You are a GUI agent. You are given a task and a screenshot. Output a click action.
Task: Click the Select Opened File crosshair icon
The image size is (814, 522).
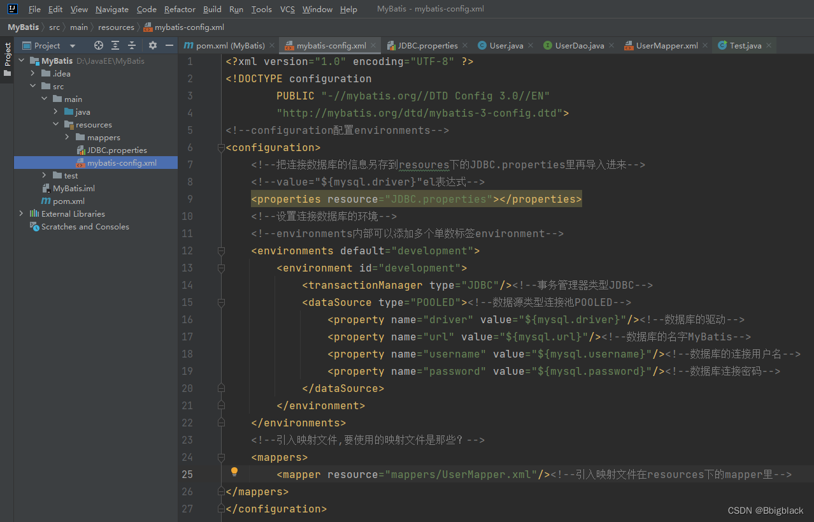pyautogui.click(x=98, y=45)
